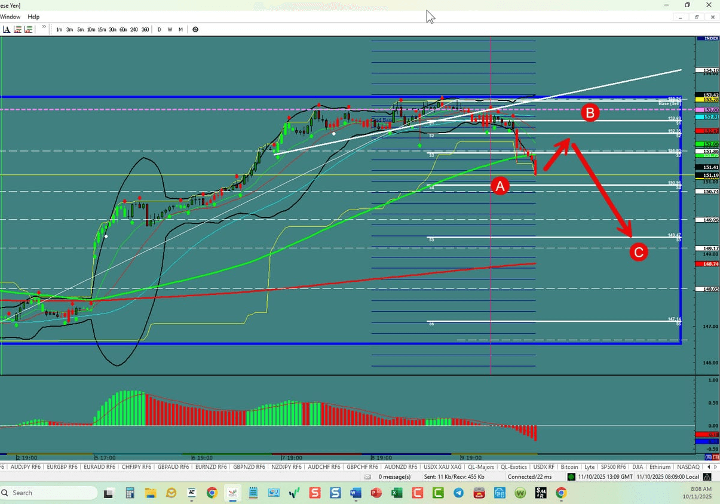Open the Window menu

(10, 17)
